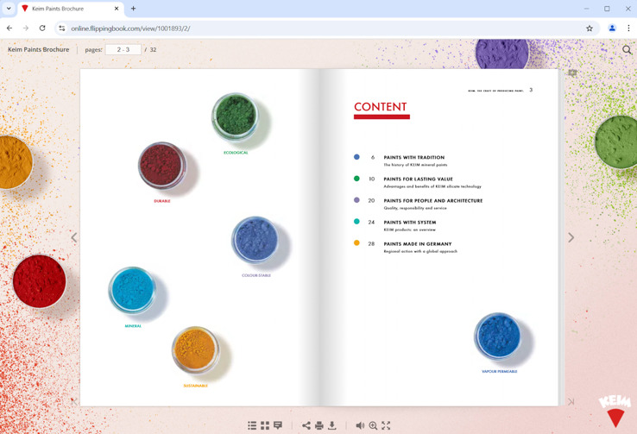Open flipbook search magnifier icon

click(627, 49)
